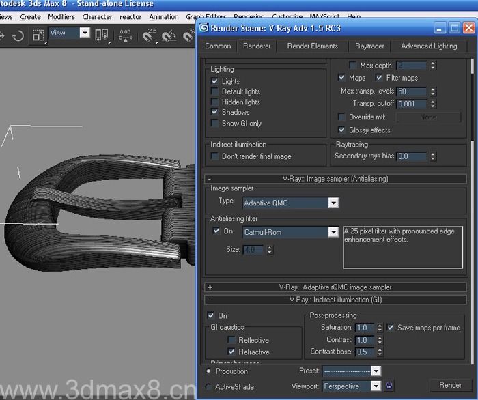Click the Saturation value field

click(x=365, y=328)
